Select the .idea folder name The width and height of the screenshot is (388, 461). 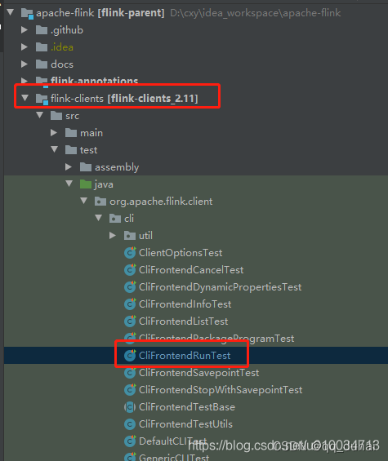click(x=62, y=47)
